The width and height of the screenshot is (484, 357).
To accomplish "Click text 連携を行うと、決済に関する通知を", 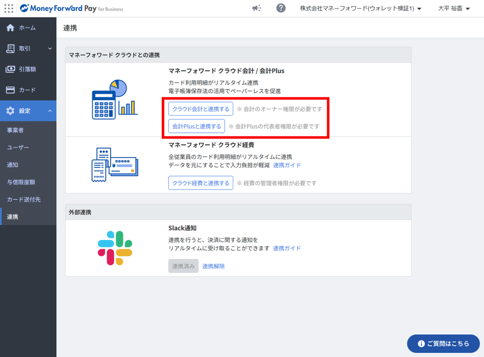I will 213,240.
